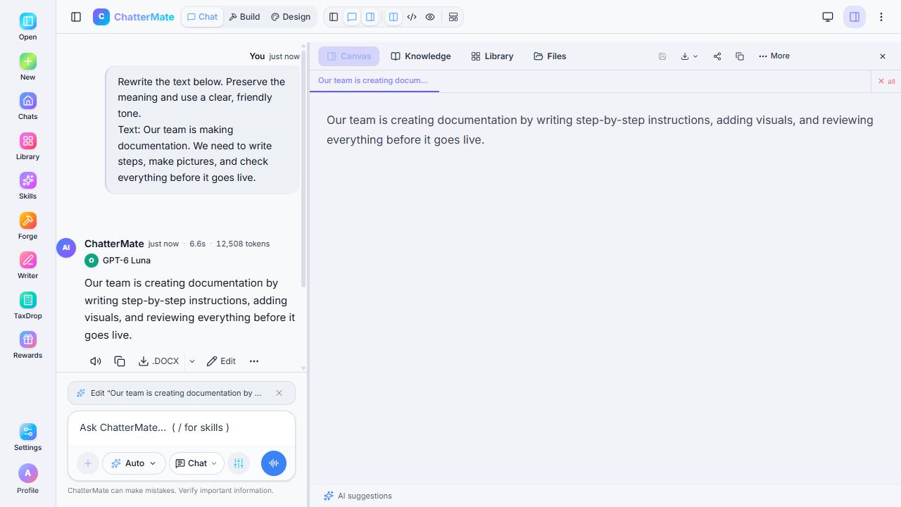Open the Forge tool in the sidebar

[27, 226]
